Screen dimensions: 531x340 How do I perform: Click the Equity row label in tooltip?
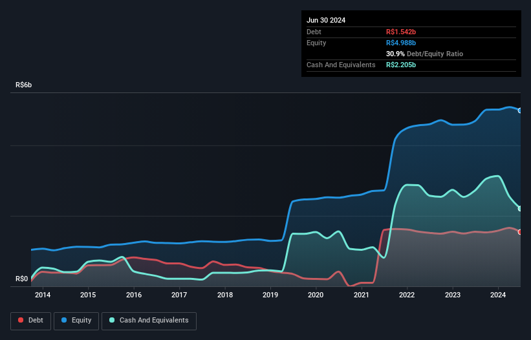pos(316,43)
